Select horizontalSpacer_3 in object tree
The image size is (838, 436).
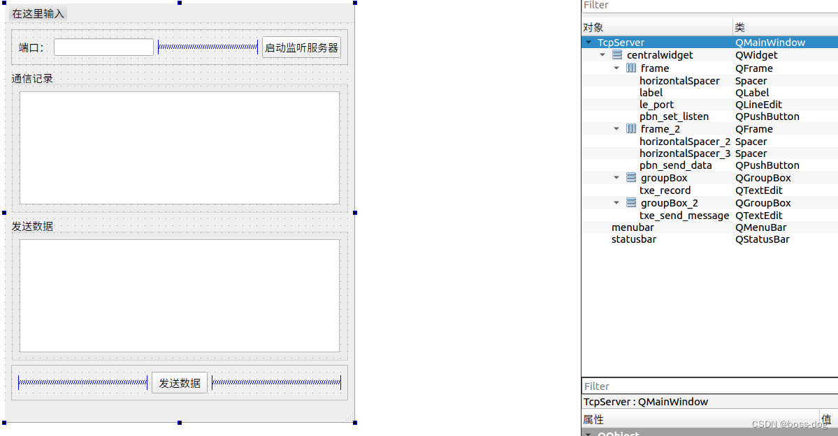coord(685,153)
